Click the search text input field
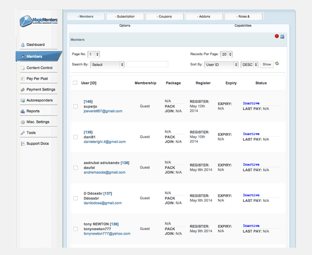 point(147,65)
